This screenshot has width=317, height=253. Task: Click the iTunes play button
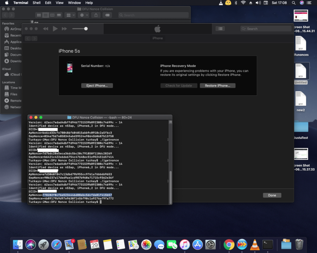click(x=55, y=29)
